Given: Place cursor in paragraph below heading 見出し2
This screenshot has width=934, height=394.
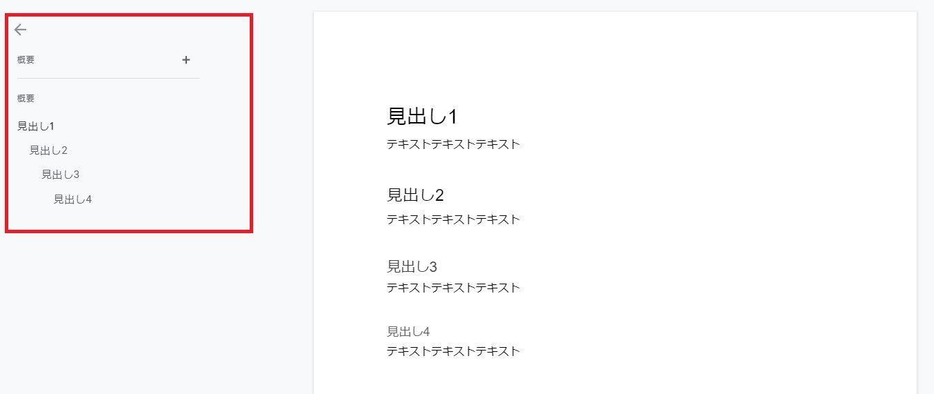Looking at the screenshot, I should pyautogui.click(x=453, y=219).
